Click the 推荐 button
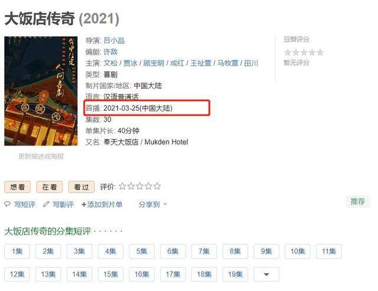The width and height of the screenshot is (378, 291). pos(357,202)
